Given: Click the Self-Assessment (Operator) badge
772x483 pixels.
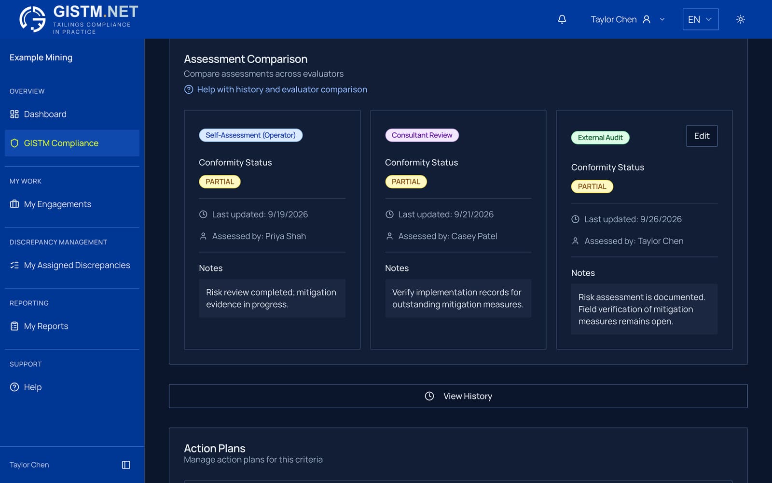Looking at the screenshot, I should pos(251,135).
